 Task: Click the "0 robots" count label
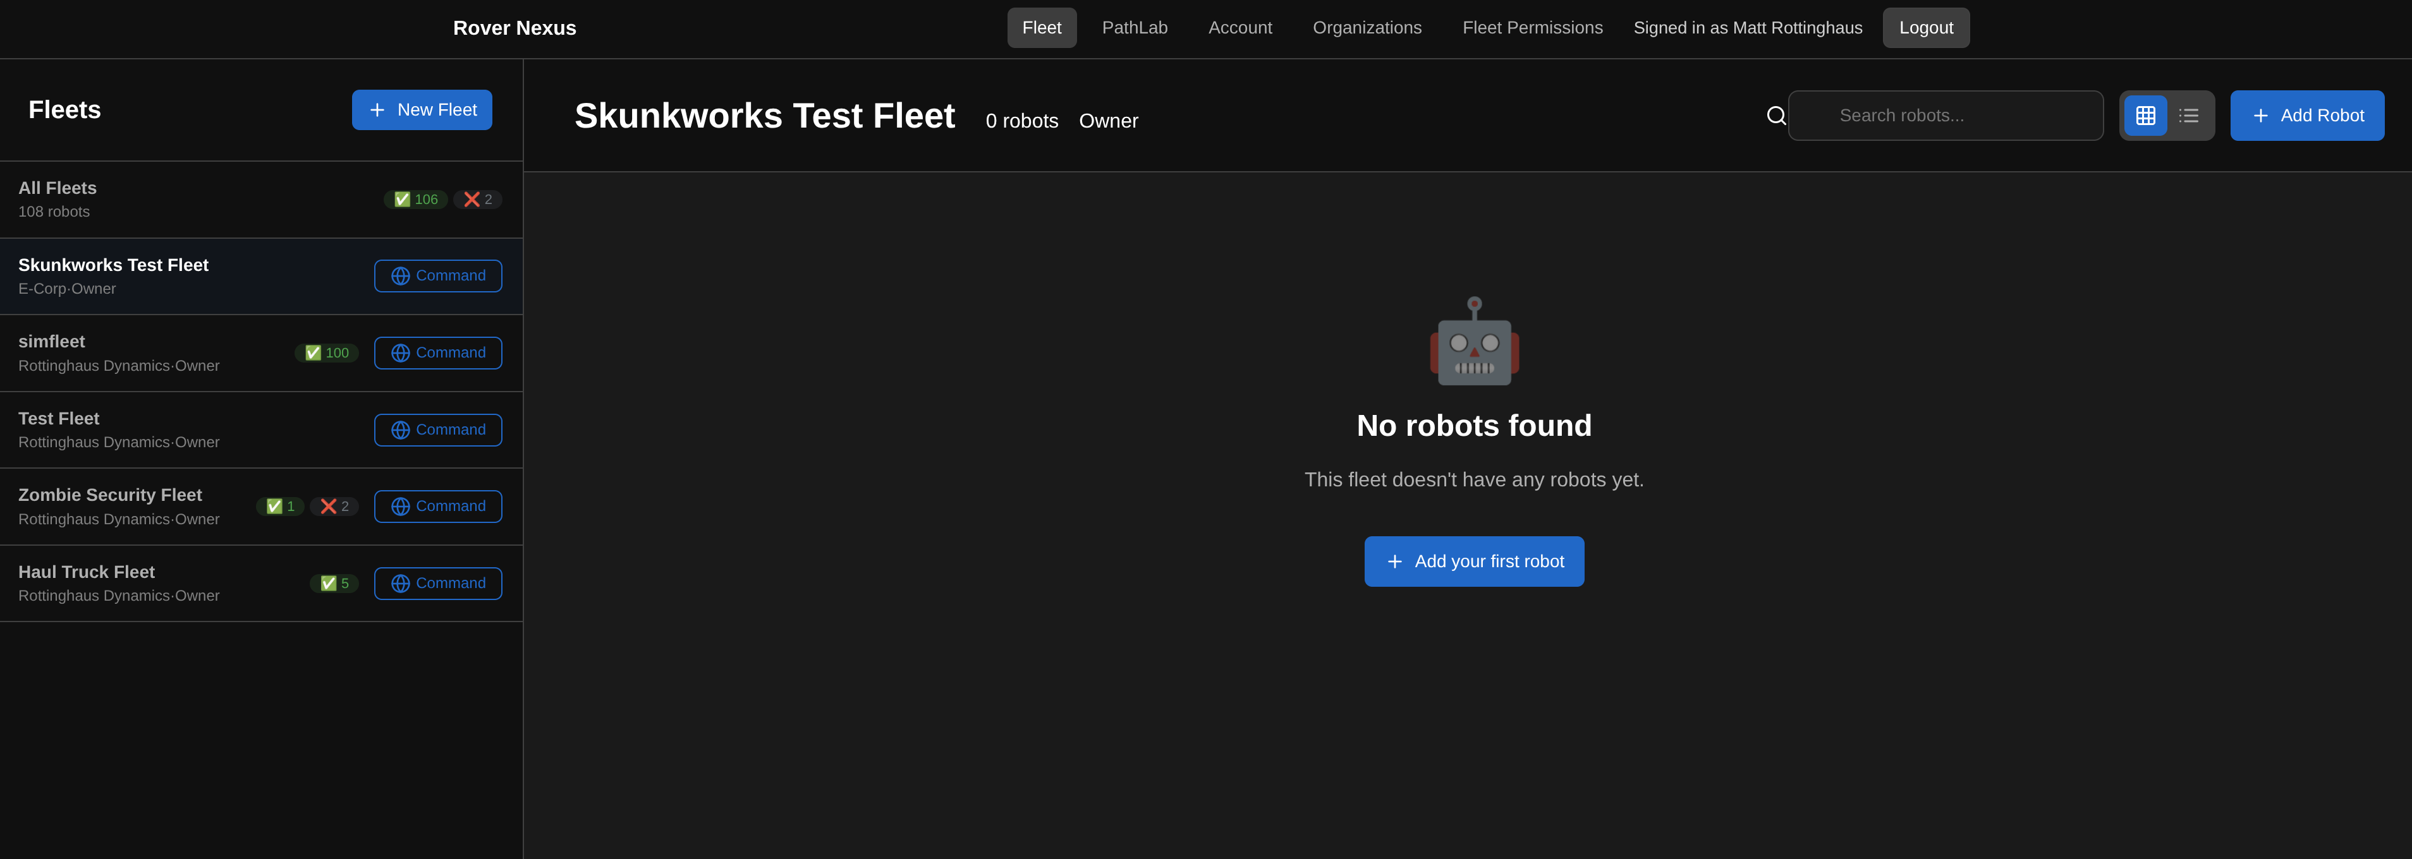1021,121
